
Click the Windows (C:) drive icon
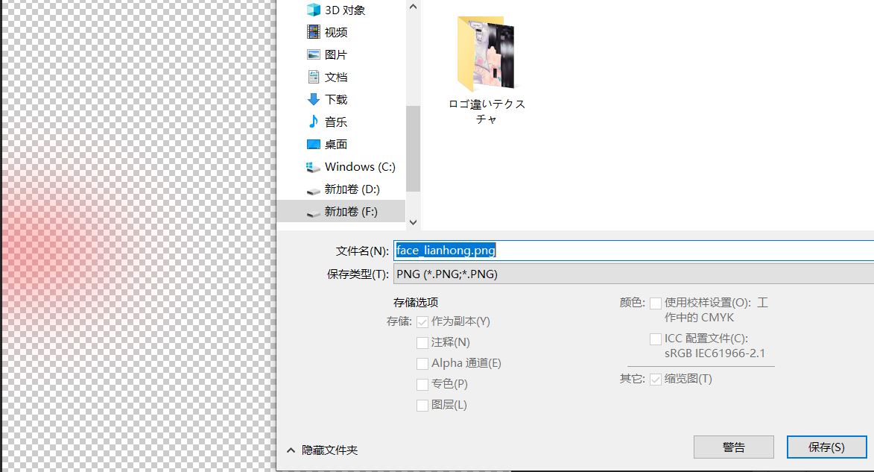tap(313, 167)
